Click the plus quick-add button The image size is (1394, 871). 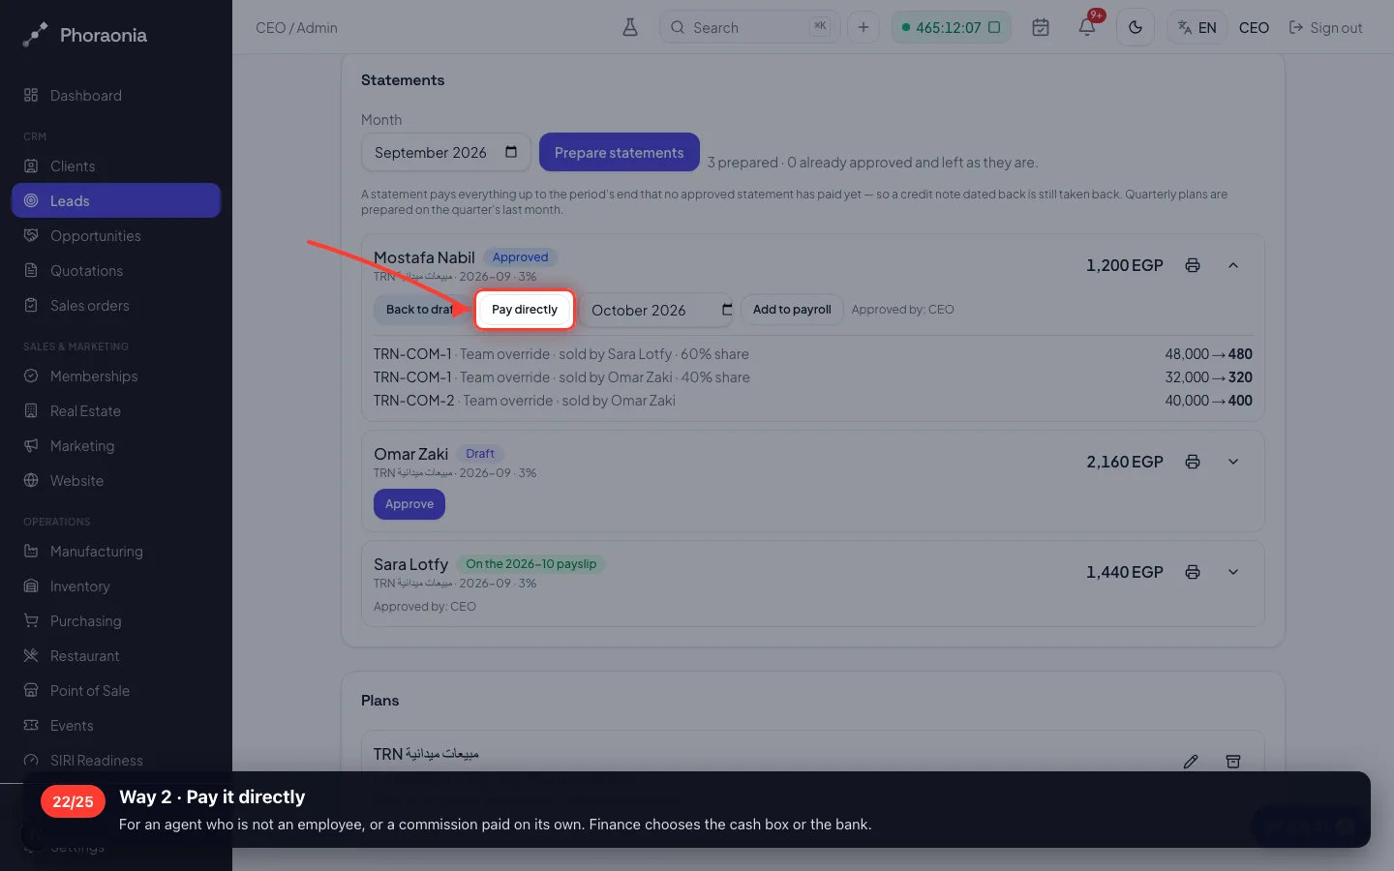click(x=864, y=27)
